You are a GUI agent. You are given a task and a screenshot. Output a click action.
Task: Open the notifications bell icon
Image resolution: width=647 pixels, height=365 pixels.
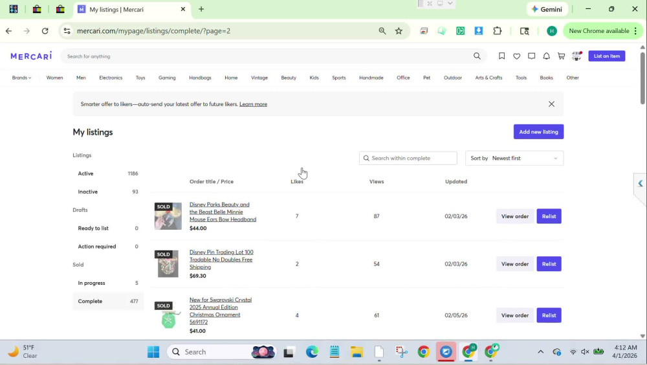(546, 56)
